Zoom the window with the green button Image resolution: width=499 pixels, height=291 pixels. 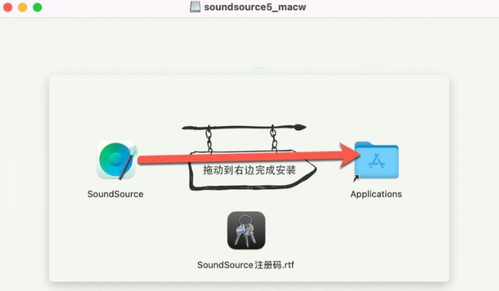[x=37, y=7]
